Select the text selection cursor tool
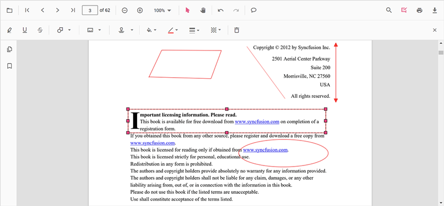This screenshot has width=444, height=206. tap(188, 11)
